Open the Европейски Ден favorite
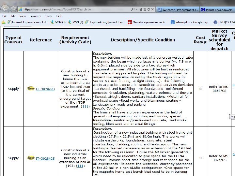 (x=105, y=22)
